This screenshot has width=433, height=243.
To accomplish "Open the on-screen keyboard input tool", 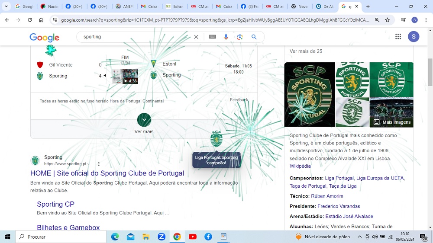I will tap(212, 37).
